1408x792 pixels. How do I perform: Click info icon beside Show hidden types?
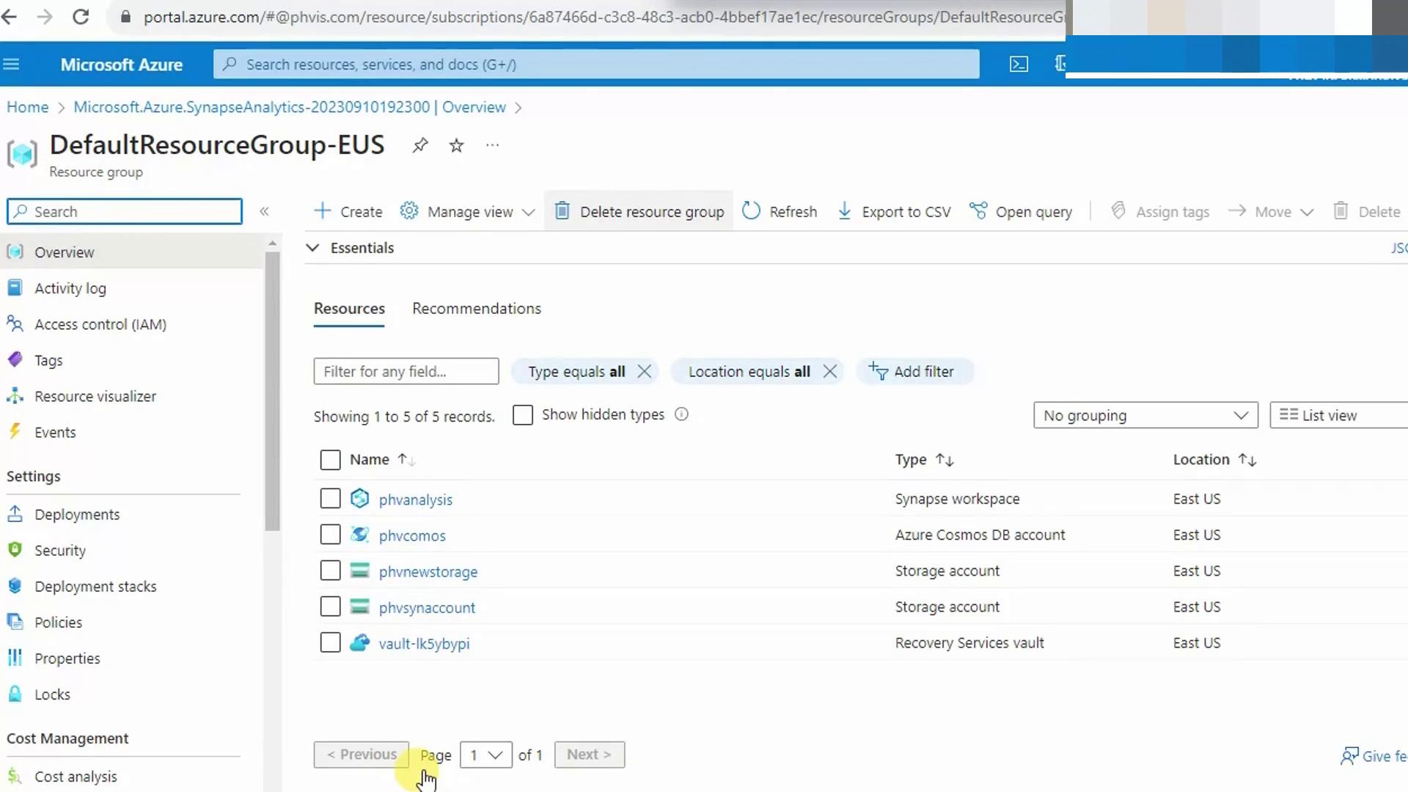tap(681, 414)
